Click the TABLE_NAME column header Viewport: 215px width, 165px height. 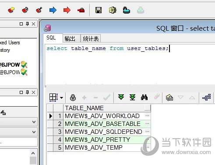pyautogui.click(x=107, y=108)
